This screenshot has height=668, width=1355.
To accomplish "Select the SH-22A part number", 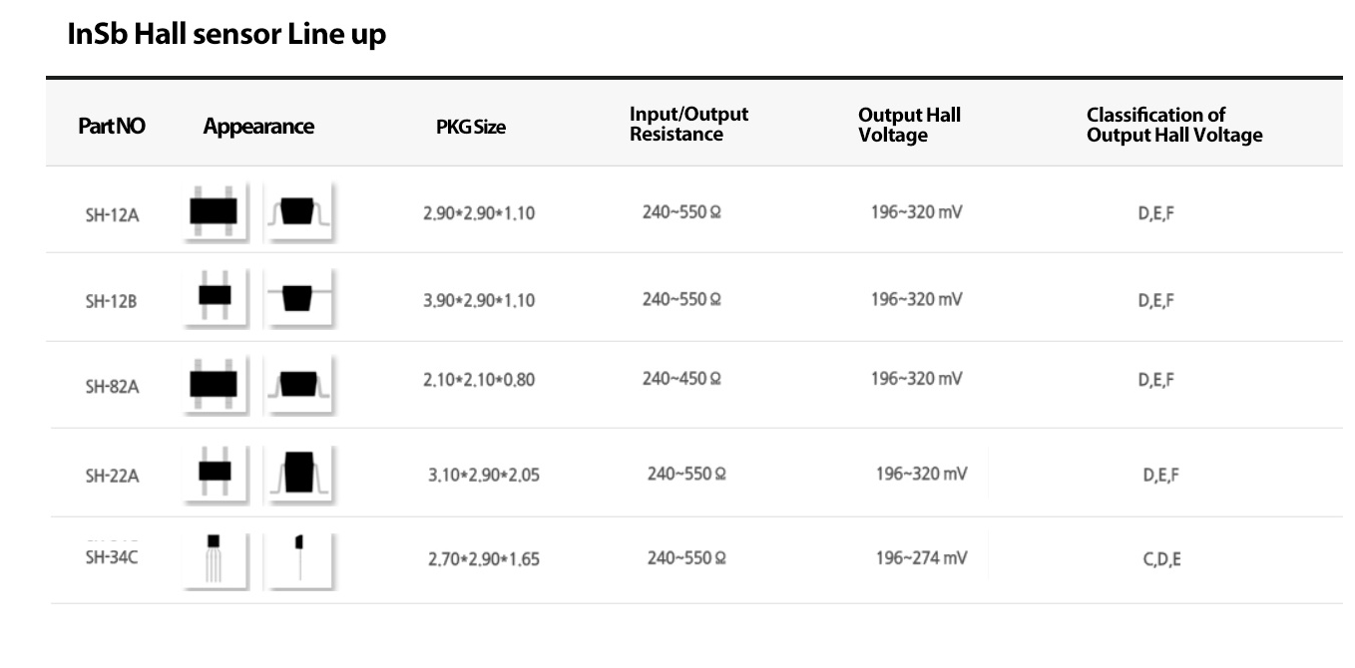I will (x=112, y=476).
